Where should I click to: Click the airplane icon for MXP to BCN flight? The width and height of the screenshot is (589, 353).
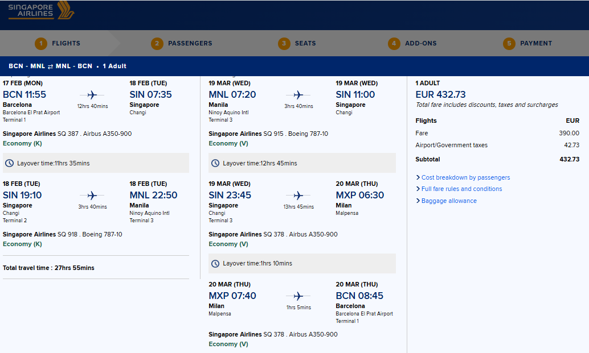pos(298,296)
